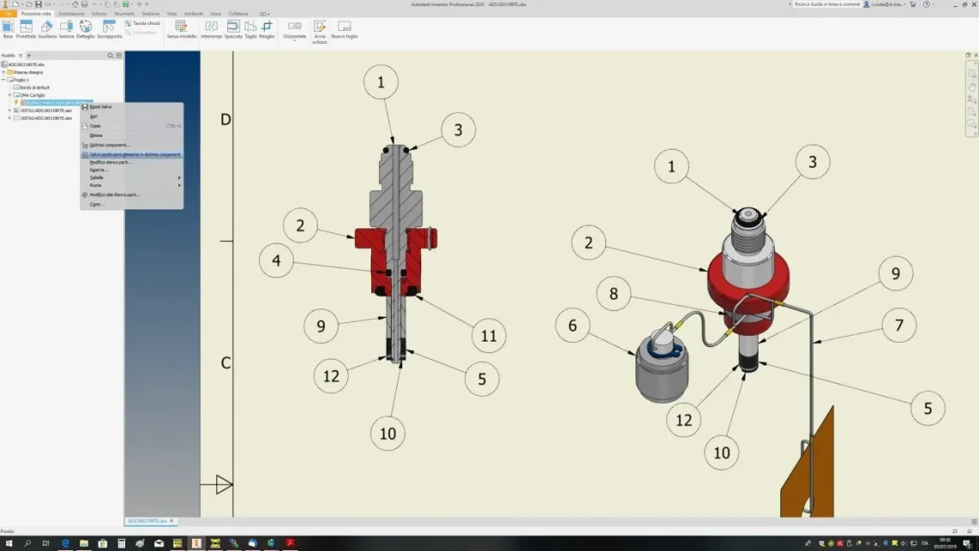Image resolution: width=979 pixels, height=551 pixels.
Task: Click the Spaccata break-out tool
Action: click(x=232, y=28)
